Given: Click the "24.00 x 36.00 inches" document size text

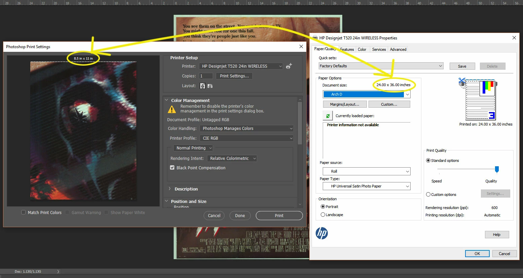Looking at the screenshot, I should [393, 85].
